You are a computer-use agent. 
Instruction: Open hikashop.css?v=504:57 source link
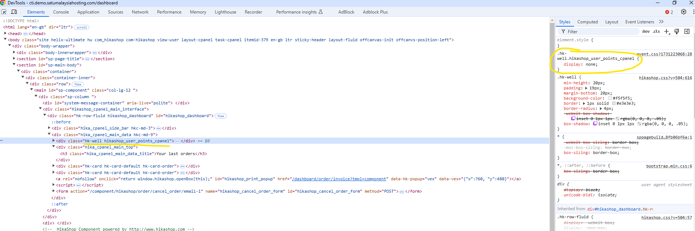666,217
